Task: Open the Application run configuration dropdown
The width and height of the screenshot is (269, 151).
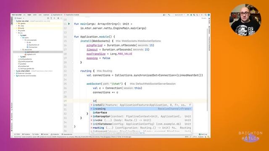Action: click(x=179, y=15)
